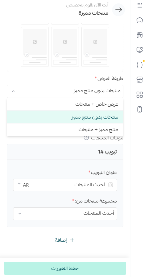Click the تبويب #1 header
145x277 pixels.
[x=65, y=152]
